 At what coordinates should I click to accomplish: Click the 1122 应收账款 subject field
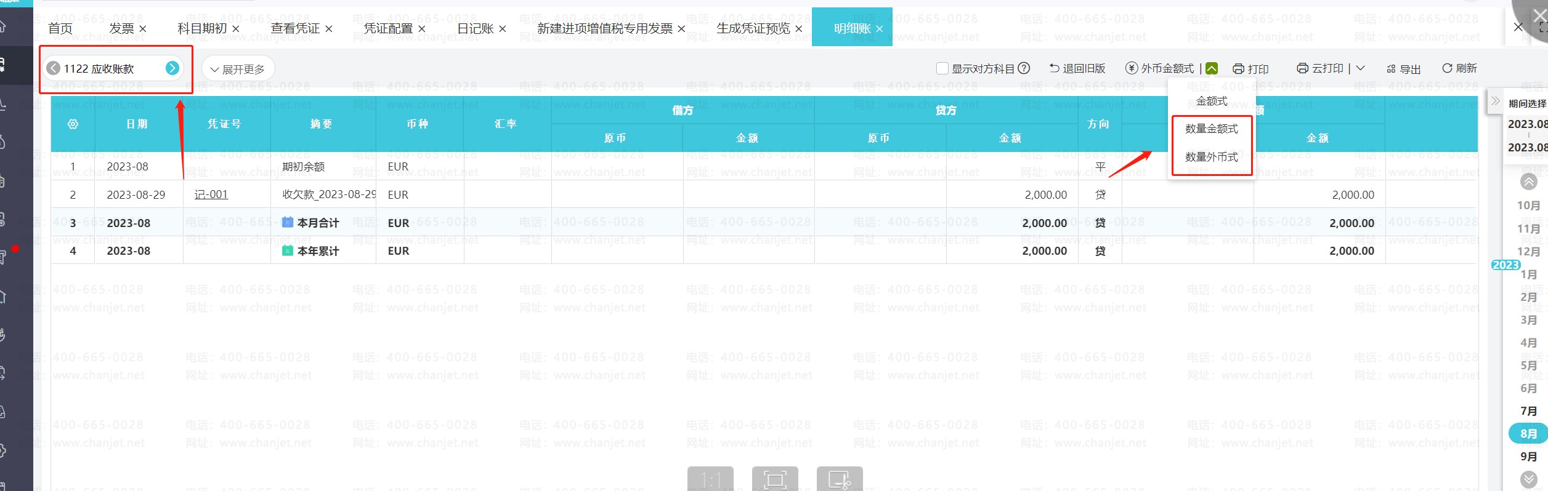(113, 68)
